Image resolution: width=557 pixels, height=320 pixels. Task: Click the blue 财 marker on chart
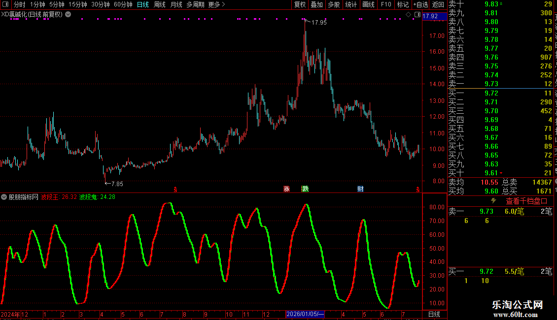pyautogui.click(x=360, y=189)
